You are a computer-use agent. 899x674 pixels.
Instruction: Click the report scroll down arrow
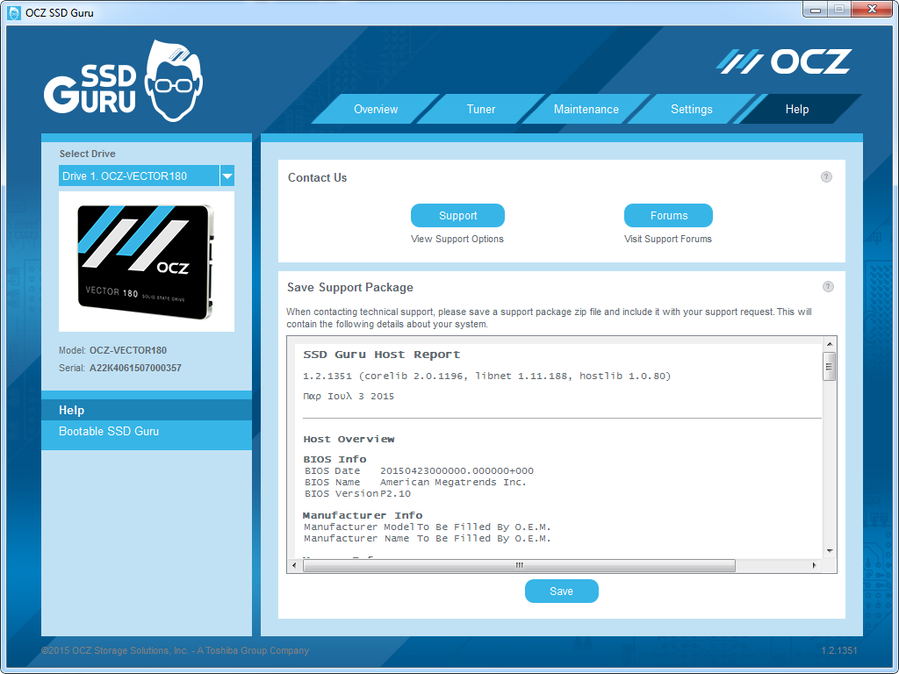coord(830,551)
